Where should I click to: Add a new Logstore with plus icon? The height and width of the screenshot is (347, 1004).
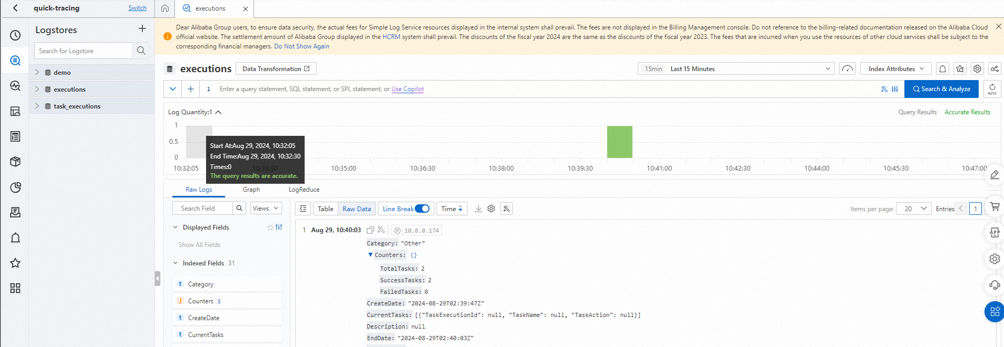tap(142, 28)
